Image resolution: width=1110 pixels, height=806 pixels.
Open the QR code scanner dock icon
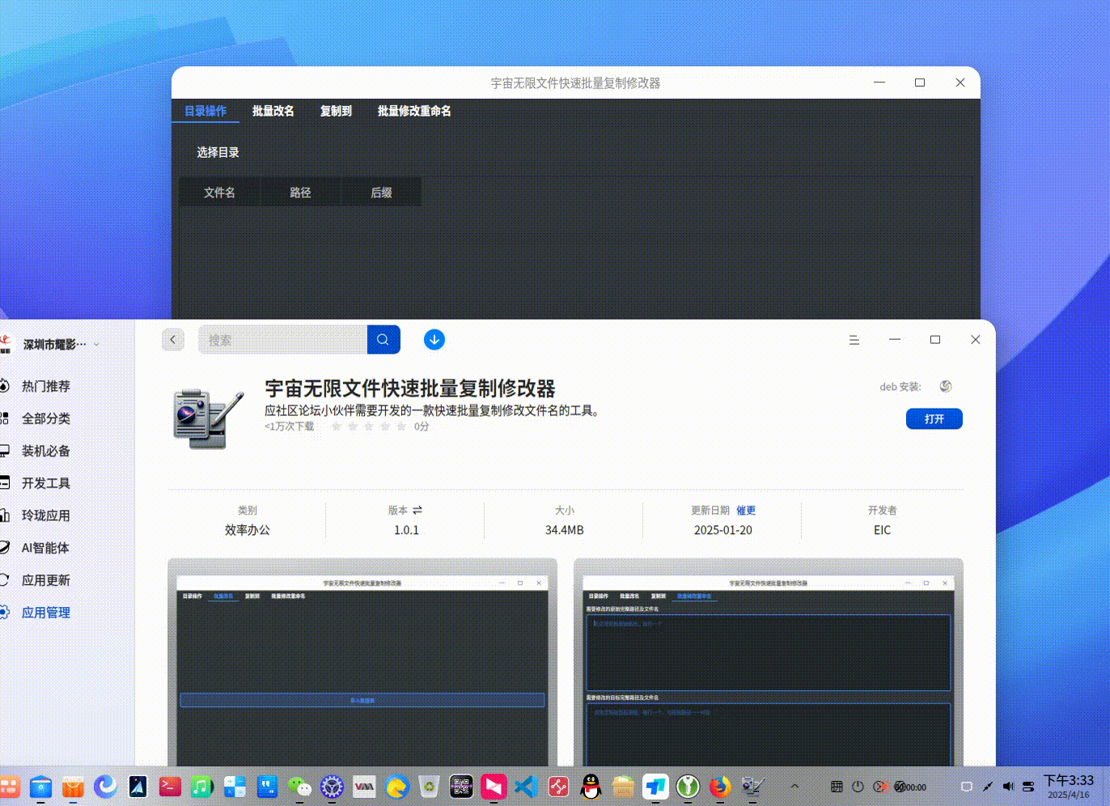pos(461,786)
